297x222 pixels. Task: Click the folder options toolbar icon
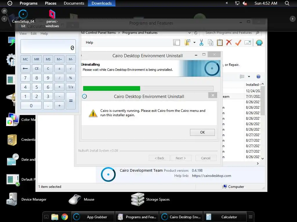point(187,42)
